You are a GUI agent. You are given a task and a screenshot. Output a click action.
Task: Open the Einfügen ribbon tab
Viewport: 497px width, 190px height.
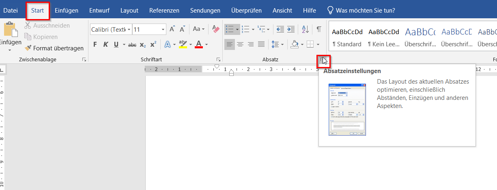pyautogui.click(x=67, y=11)
